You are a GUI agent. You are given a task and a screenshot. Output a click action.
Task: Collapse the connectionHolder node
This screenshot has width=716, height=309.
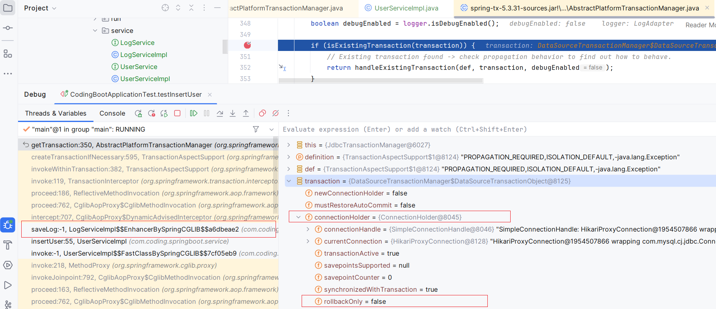[x=298, y=217]
